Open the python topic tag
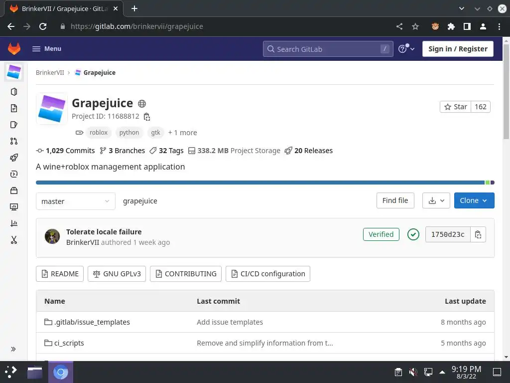The width and height of the screenshot is (510, 383). tap(129, 133)
